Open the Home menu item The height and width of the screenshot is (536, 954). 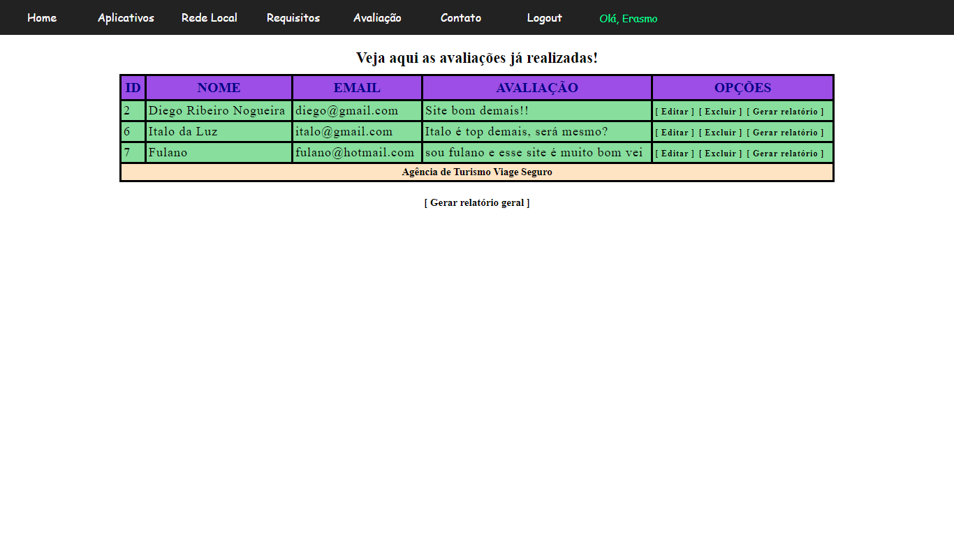42,17
